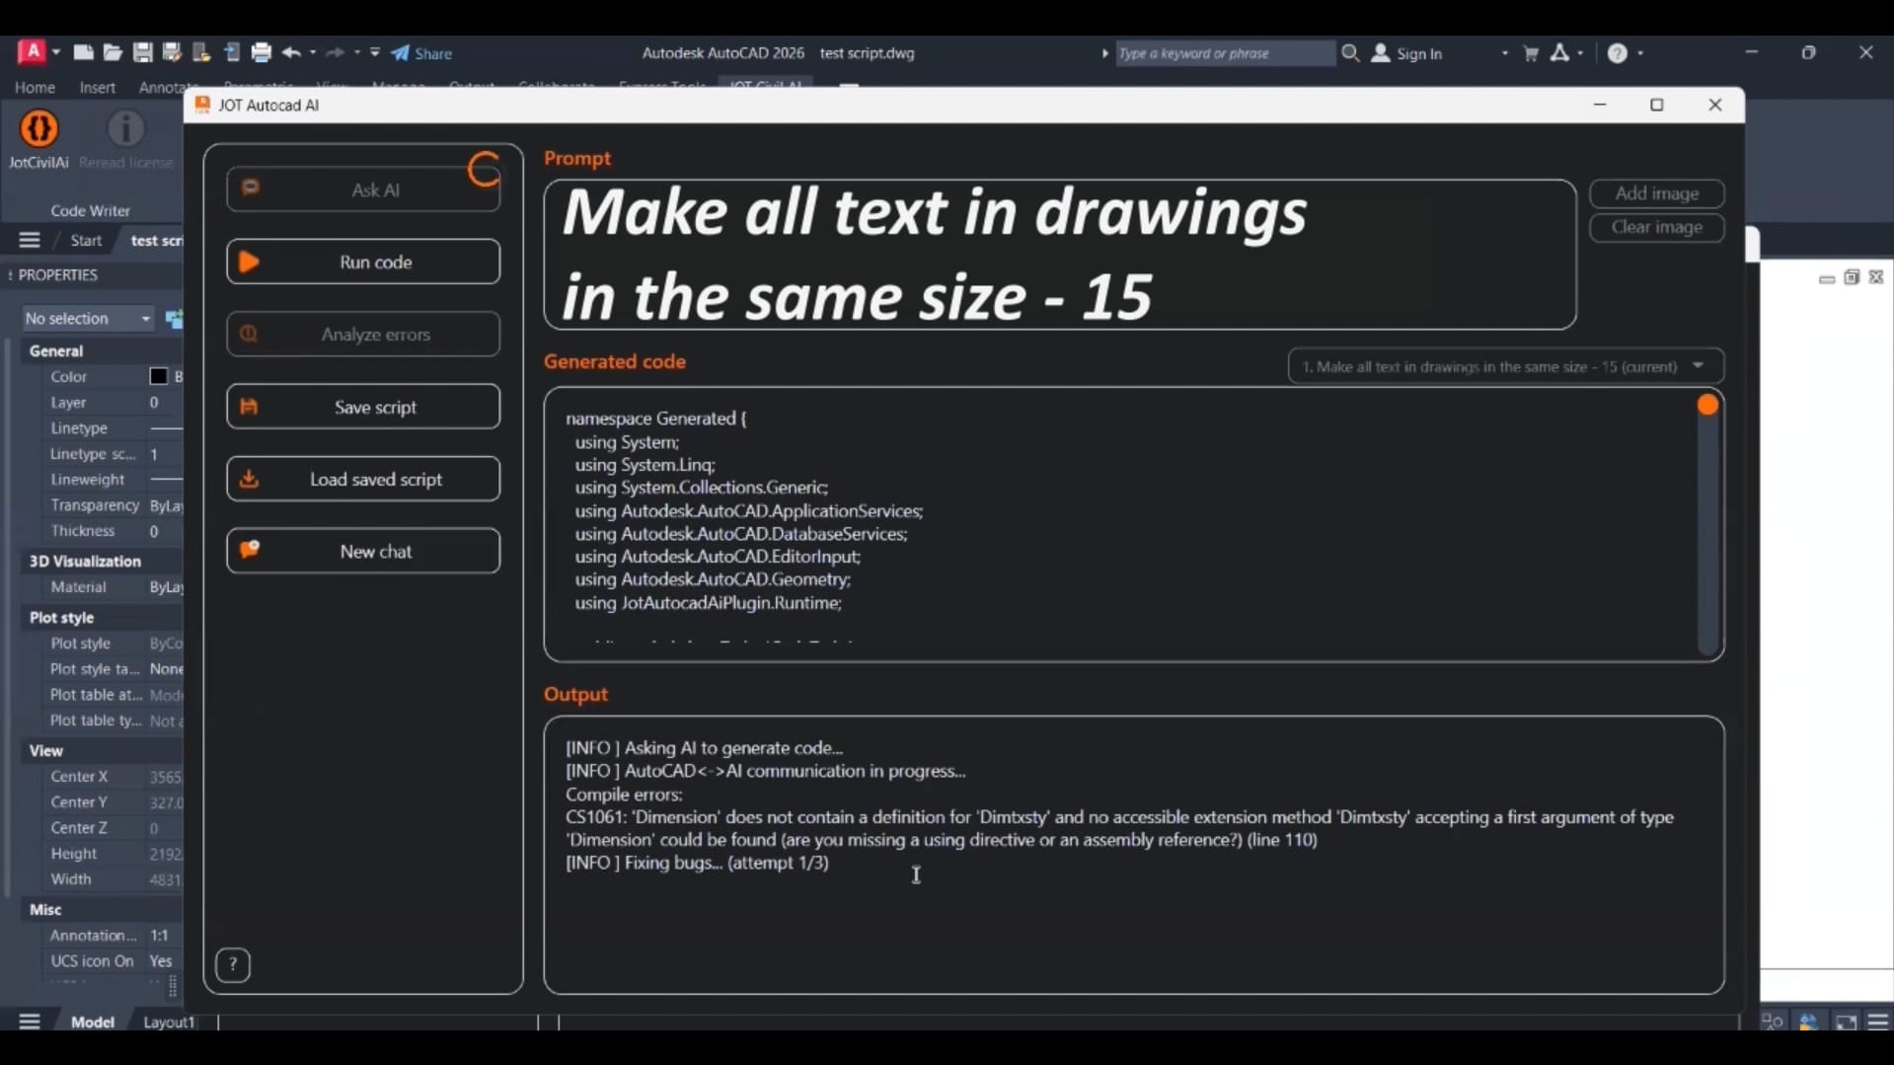Switch to the Layout1 tab

pyautogui.click(x=169, y=1023)
